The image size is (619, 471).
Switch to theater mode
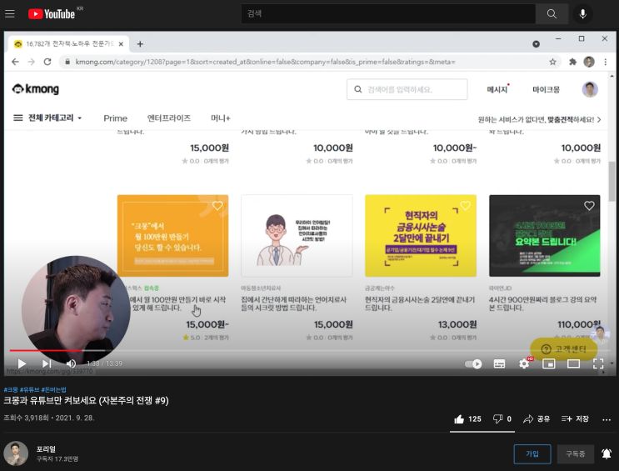click(x=574, y=363)
